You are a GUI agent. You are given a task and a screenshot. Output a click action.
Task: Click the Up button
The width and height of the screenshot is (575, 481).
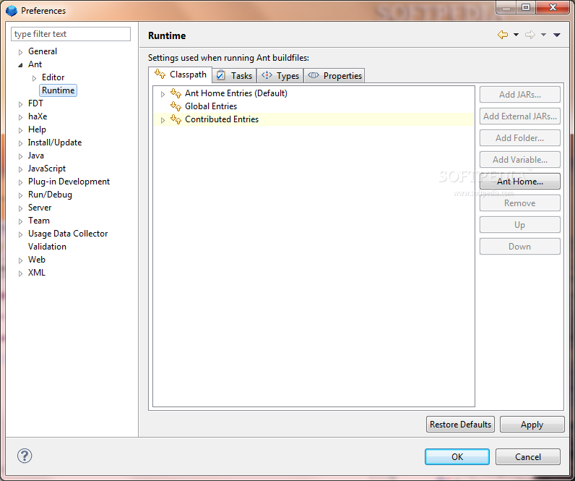519,225
